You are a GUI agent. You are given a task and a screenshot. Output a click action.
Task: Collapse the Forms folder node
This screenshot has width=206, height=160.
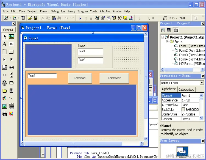[167, 42]
